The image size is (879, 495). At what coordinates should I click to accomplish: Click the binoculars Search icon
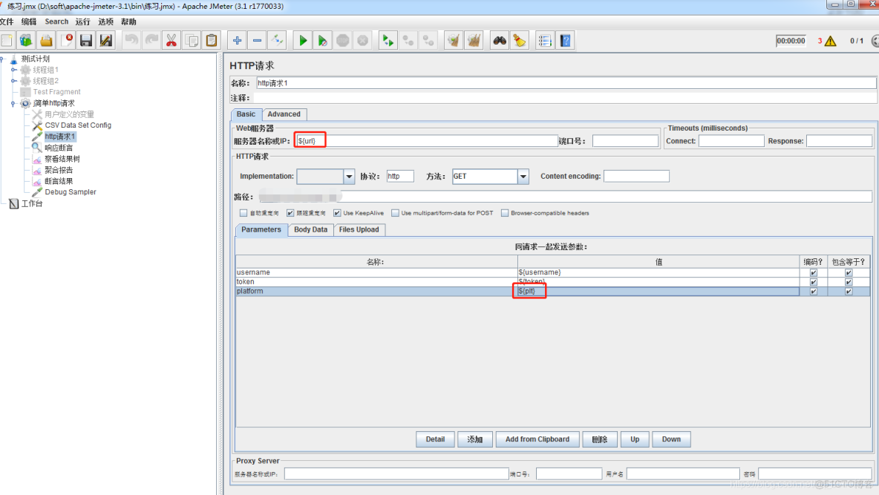point(500,41)
